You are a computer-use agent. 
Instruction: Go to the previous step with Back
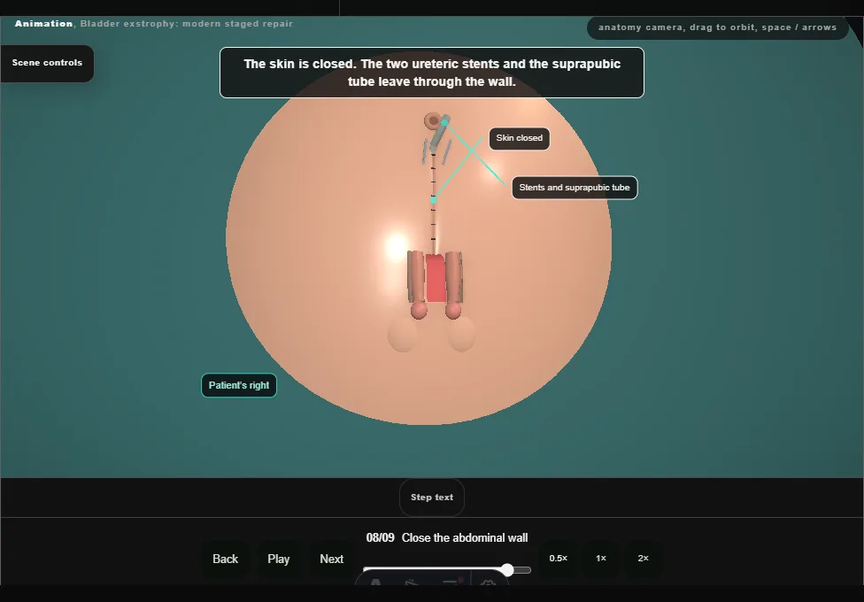coord(226,559)
